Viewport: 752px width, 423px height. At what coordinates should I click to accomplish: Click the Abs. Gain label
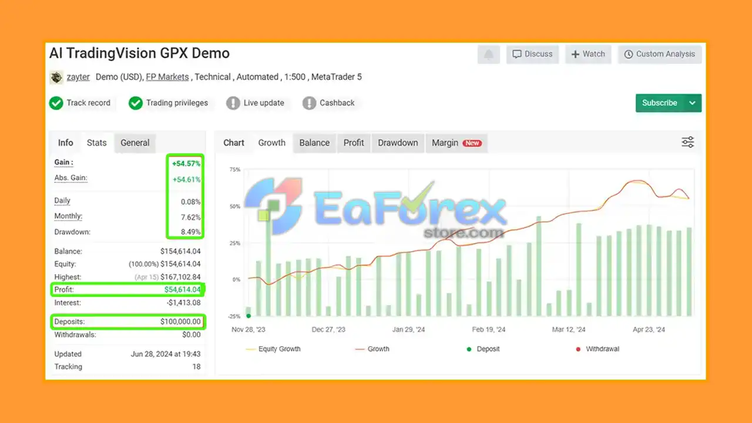(x=70, y=178)
